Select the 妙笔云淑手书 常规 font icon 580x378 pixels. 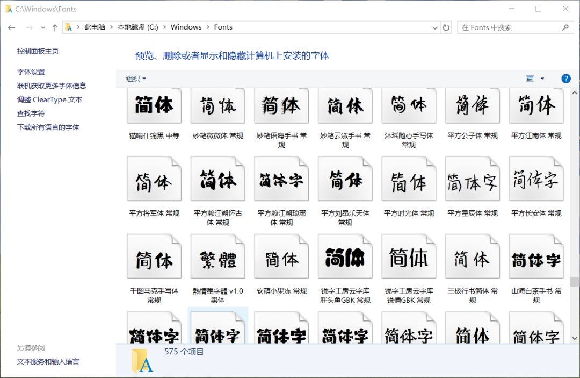pyautogui.click(x=345, y=105)
